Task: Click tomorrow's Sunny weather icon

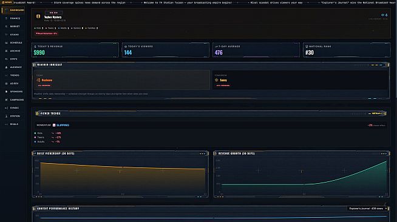Action: pos(217,80)
